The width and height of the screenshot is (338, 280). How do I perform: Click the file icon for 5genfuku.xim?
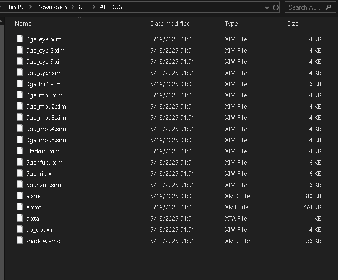click(20, 162)
